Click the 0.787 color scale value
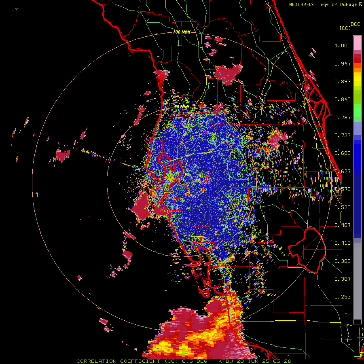The width and height of the screenshot is (364, 364). point(343,117)
